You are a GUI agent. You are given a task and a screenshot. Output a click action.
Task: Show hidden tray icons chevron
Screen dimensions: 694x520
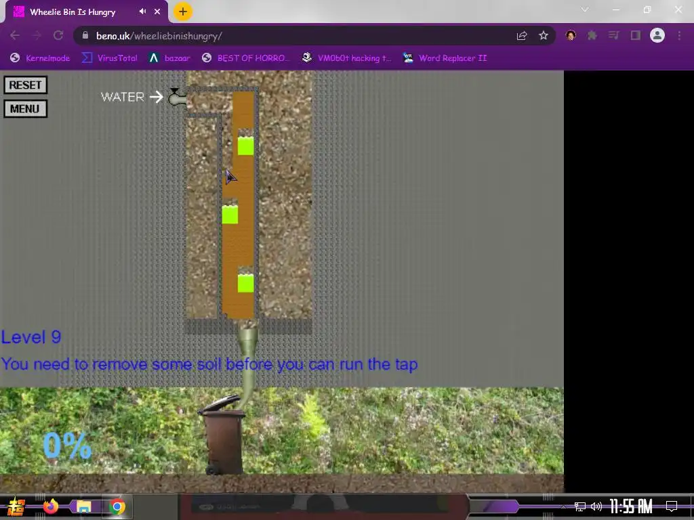click(x=563, y=506)
